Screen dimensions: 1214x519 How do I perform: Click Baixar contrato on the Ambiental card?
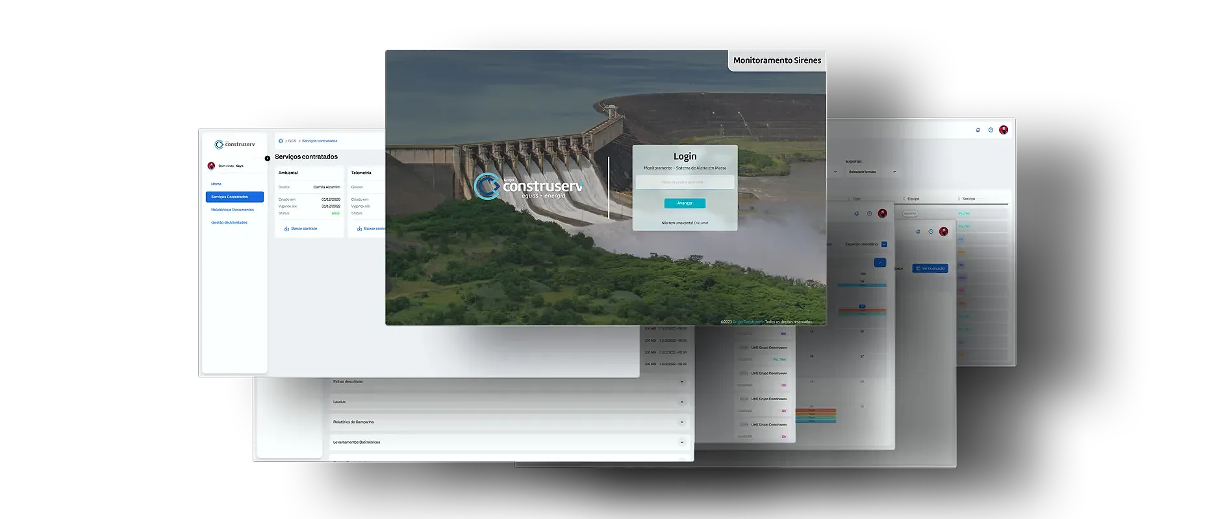coord(304,229)
